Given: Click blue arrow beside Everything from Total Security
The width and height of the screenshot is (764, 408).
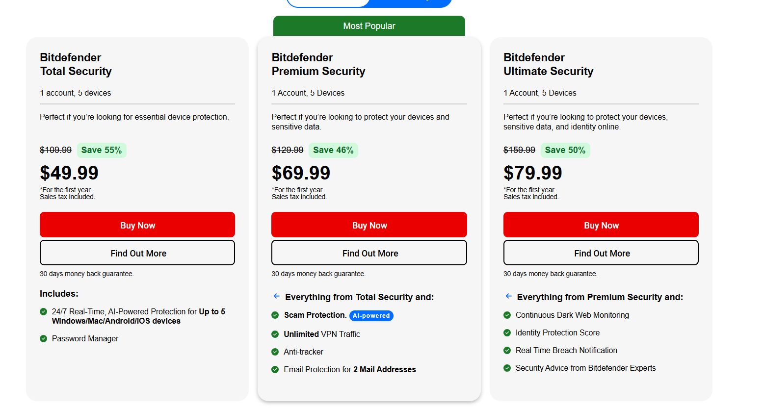Looking at the screenshot, I should (277, 296).
